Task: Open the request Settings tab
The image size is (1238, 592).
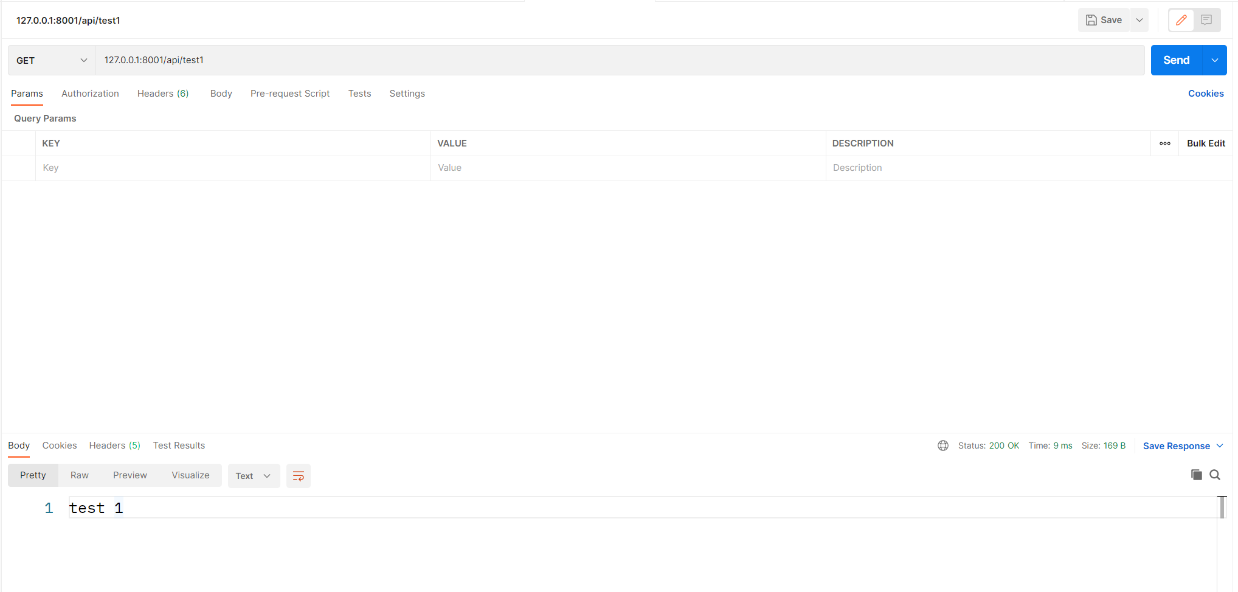Action: [x=407, y=94]
